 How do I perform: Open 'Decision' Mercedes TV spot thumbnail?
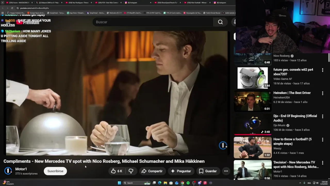click(253, 170)
